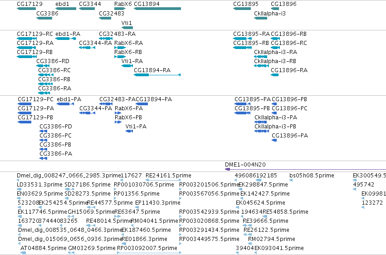Select protein CkIIalpha-i3-PB
The width and height of the screenshot is (386, 255).
(275, 127)
